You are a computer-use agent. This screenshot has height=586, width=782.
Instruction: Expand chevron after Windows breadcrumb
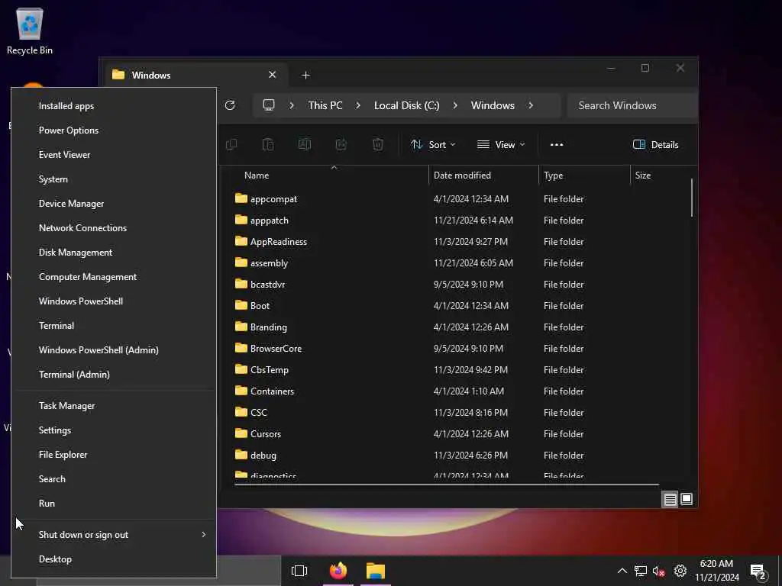[x=531, y=105]
